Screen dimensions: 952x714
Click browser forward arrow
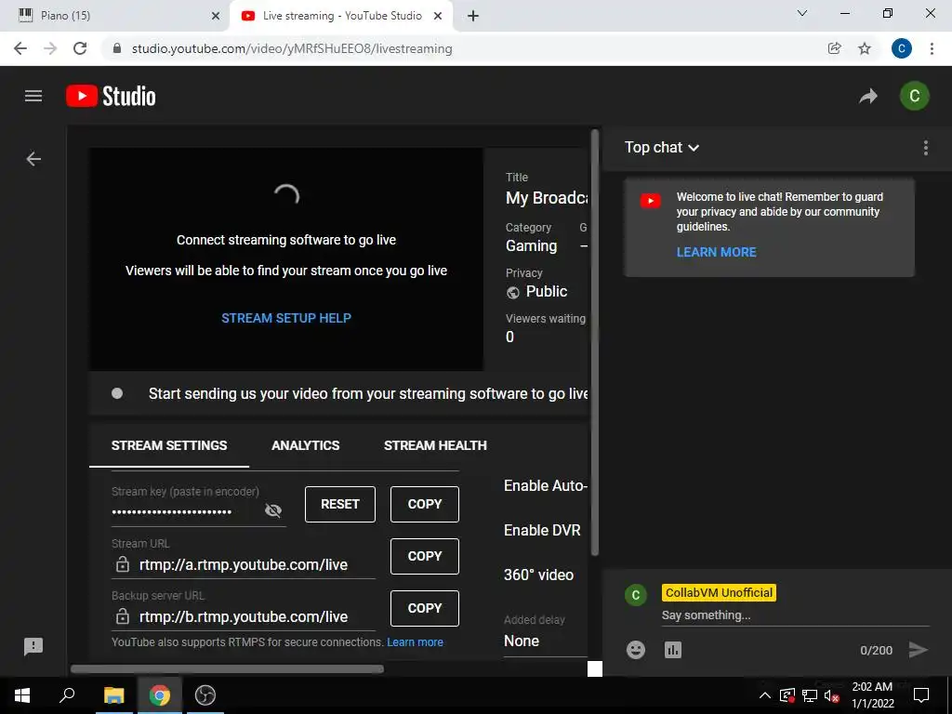50,48
